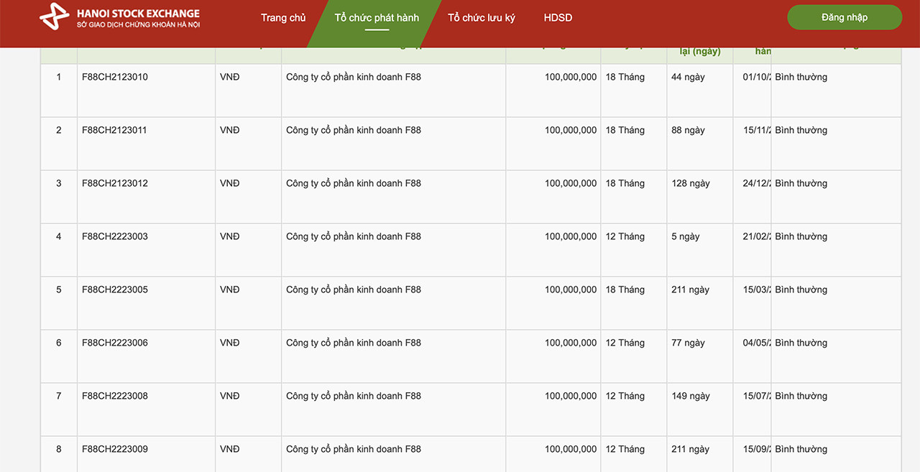Select bond code F88CH2123012
This screenshot has height=472, width=920.
[115, 184]
